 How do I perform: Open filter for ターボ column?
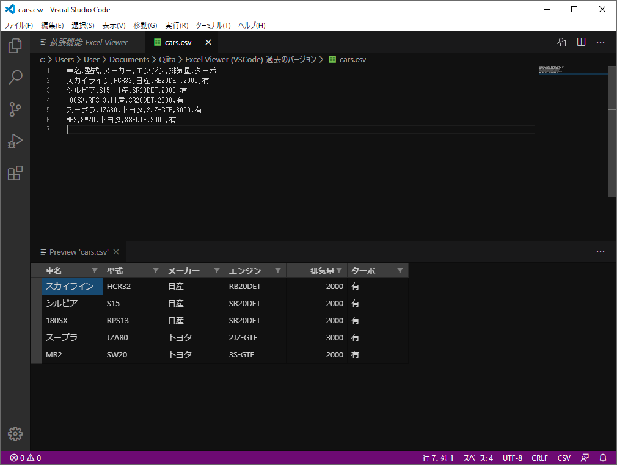[400, 271]
